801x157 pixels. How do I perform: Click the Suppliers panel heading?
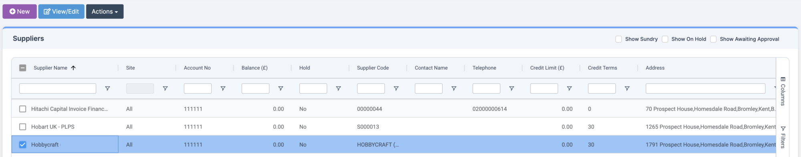click(x=28, y=39)
